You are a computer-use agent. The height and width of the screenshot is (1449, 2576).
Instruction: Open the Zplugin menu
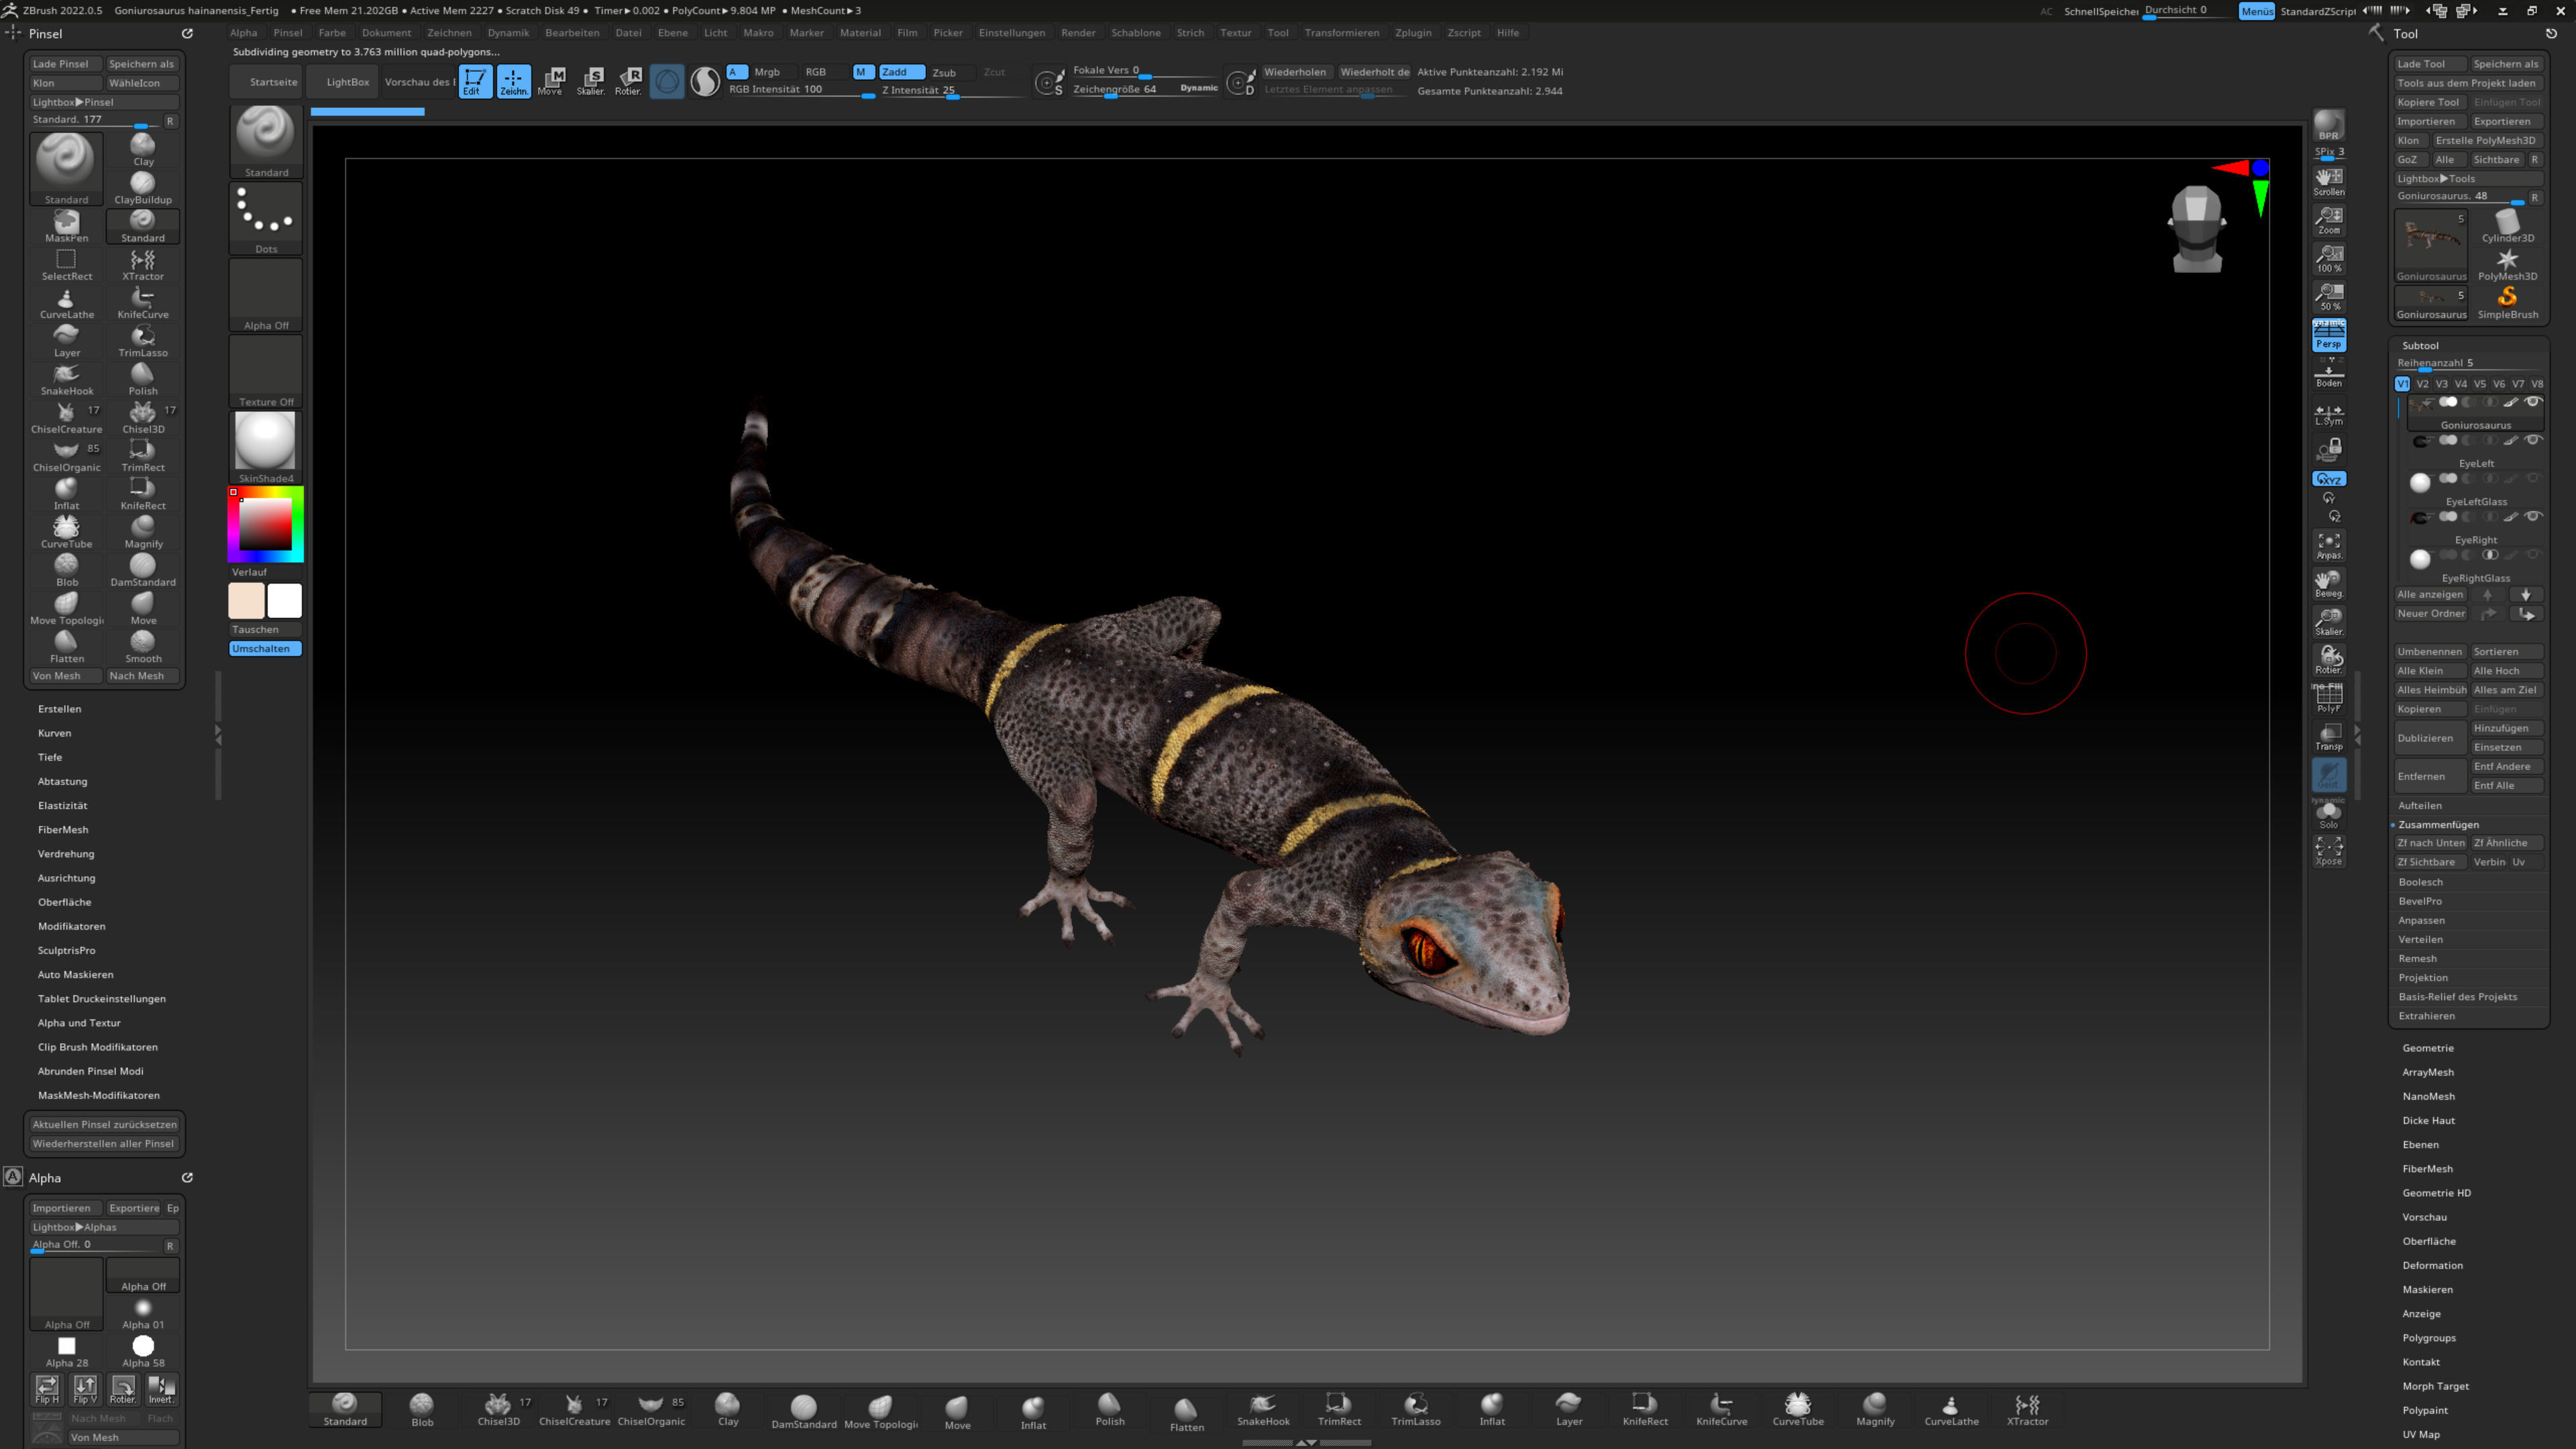(x=1412, y=33)
